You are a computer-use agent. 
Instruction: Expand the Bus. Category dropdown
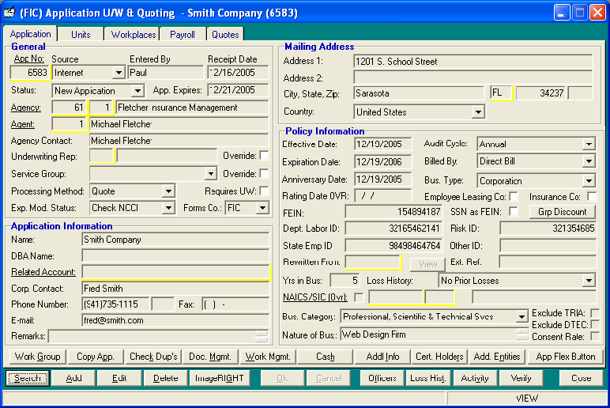click(x=522, y=316)
